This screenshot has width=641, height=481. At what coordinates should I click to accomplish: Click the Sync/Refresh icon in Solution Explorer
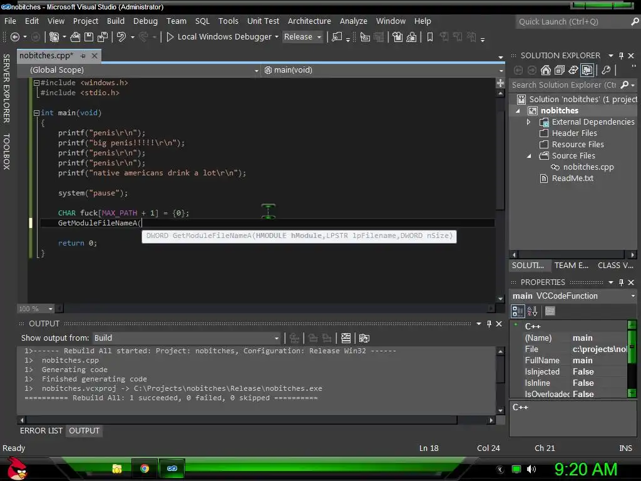573,70
